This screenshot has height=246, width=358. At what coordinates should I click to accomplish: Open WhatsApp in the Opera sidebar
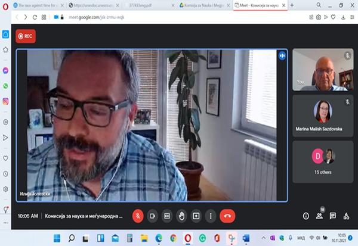(5, 86)
